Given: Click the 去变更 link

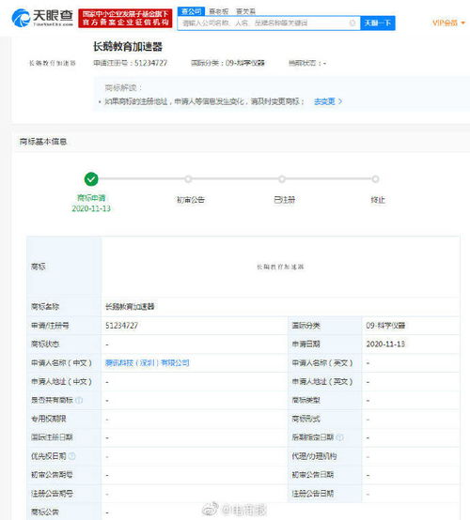Looking at the screenshot, I should [x=324, y=101].
